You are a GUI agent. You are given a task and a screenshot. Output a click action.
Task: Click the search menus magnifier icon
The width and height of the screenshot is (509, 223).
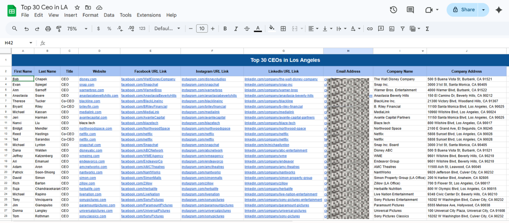pyautogui.click(x=15, y=29)
